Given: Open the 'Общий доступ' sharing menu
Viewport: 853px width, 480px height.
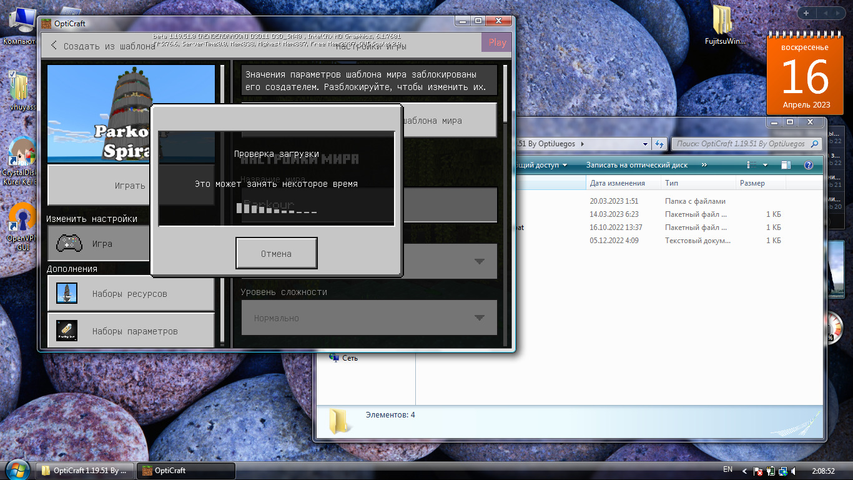Looking at the screenshot, I should coord(540,165).
